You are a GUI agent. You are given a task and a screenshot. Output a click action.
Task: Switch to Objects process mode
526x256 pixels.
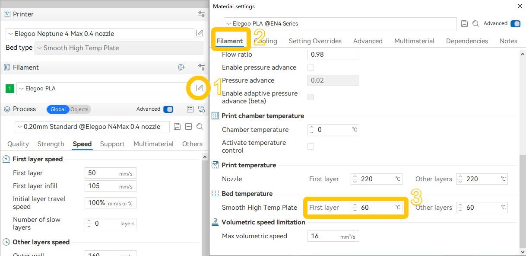pos(79,109)
